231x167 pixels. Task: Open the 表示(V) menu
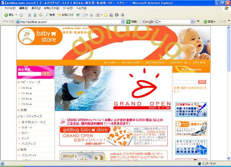pyautogui.click(x=36, y=8)
